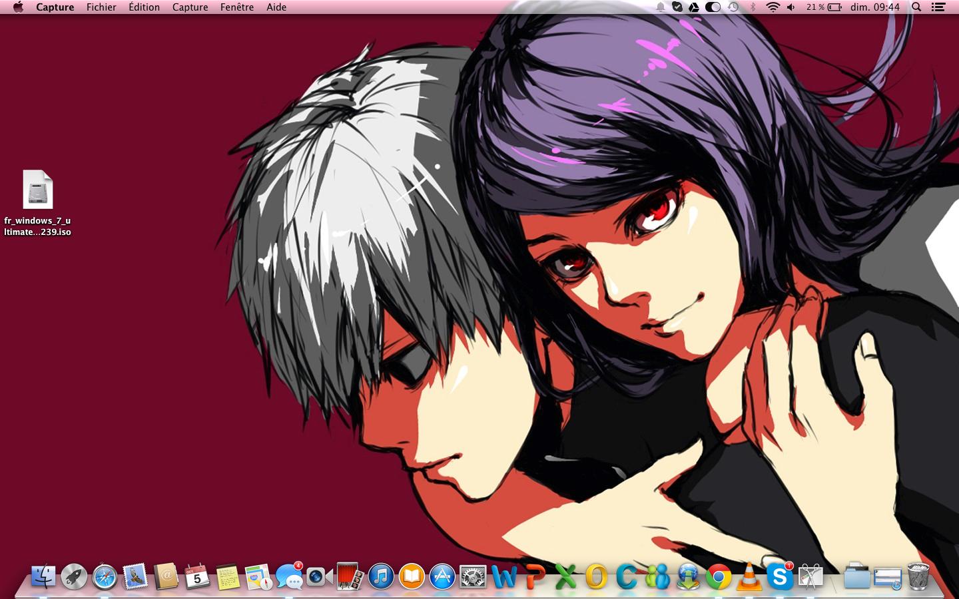The image size is (959, 599).
Task: Launch Outlook yellow O icon
Action: (x=596, y=576)
